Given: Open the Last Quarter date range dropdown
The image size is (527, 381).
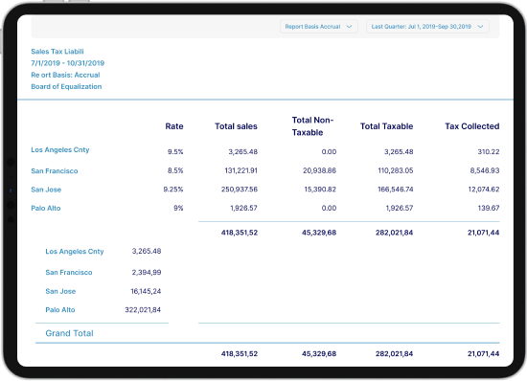Looking at the screenshot, I should point(427,27).
